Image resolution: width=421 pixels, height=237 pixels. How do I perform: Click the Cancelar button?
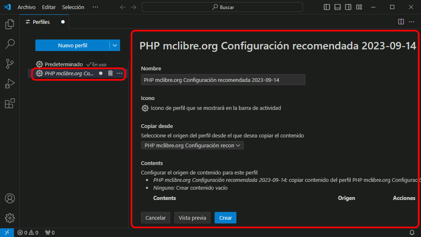155,218
